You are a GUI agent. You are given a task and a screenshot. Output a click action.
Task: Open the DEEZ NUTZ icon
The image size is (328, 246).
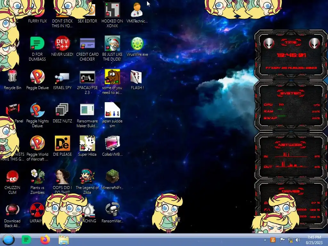tap(62, 110)
